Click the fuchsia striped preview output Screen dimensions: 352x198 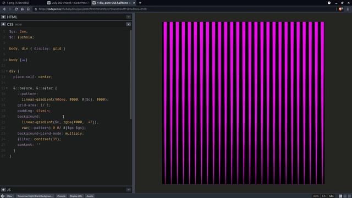(x=243, y=103)
